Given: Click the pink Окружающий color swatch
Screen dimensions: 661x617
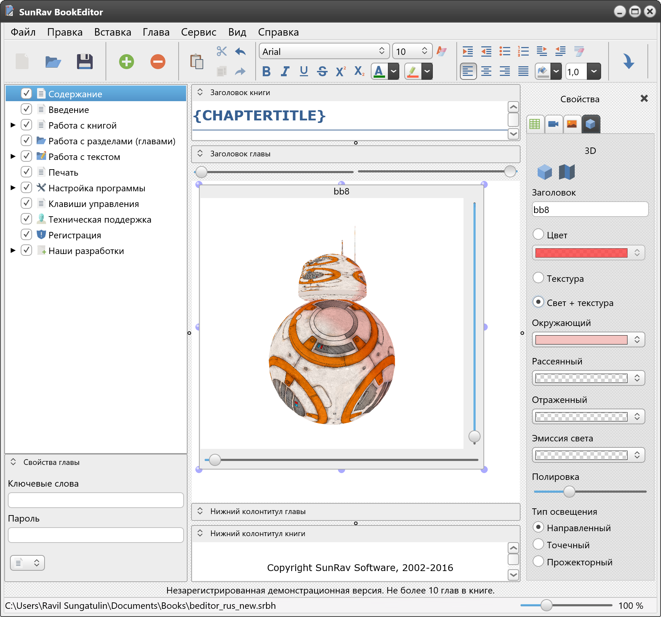Looking at the screenshot, I should [581, 340].
